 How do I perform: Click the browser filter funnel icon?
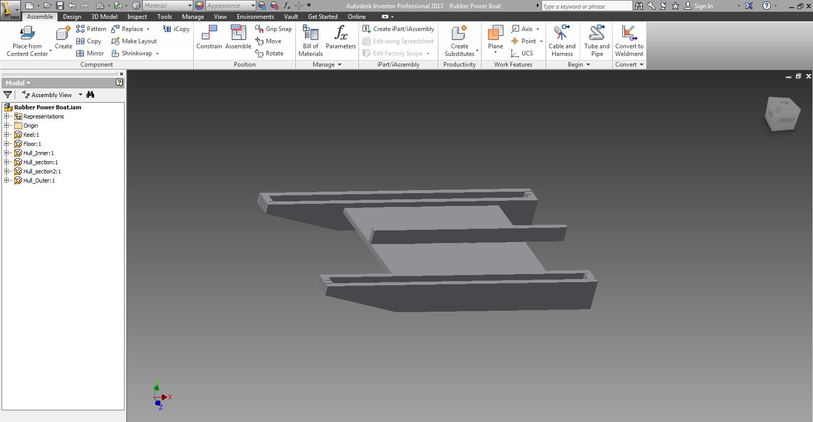click(8, 95)
